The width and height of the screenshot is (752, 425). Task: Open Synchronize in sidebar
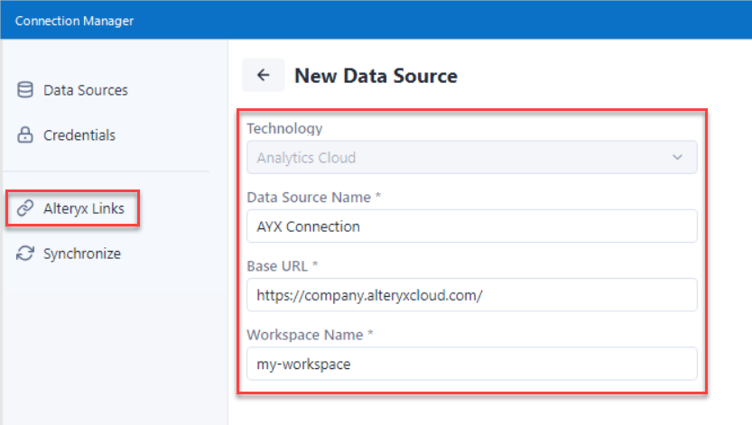click(x=82, y=254)
